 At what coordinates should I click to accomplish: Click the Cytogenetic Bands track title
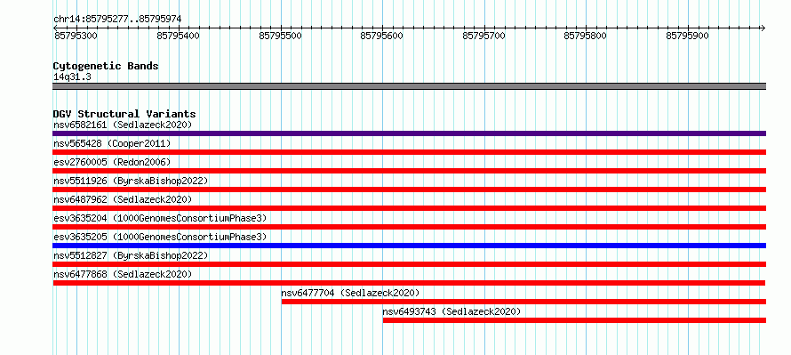pyautogui.click(x=106, y=66)
